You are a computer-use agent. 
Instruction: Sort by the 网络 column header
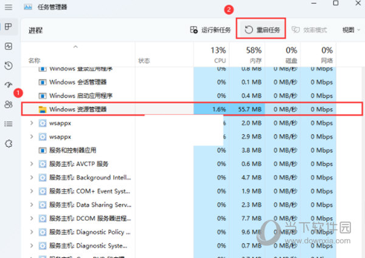(318, 55)
